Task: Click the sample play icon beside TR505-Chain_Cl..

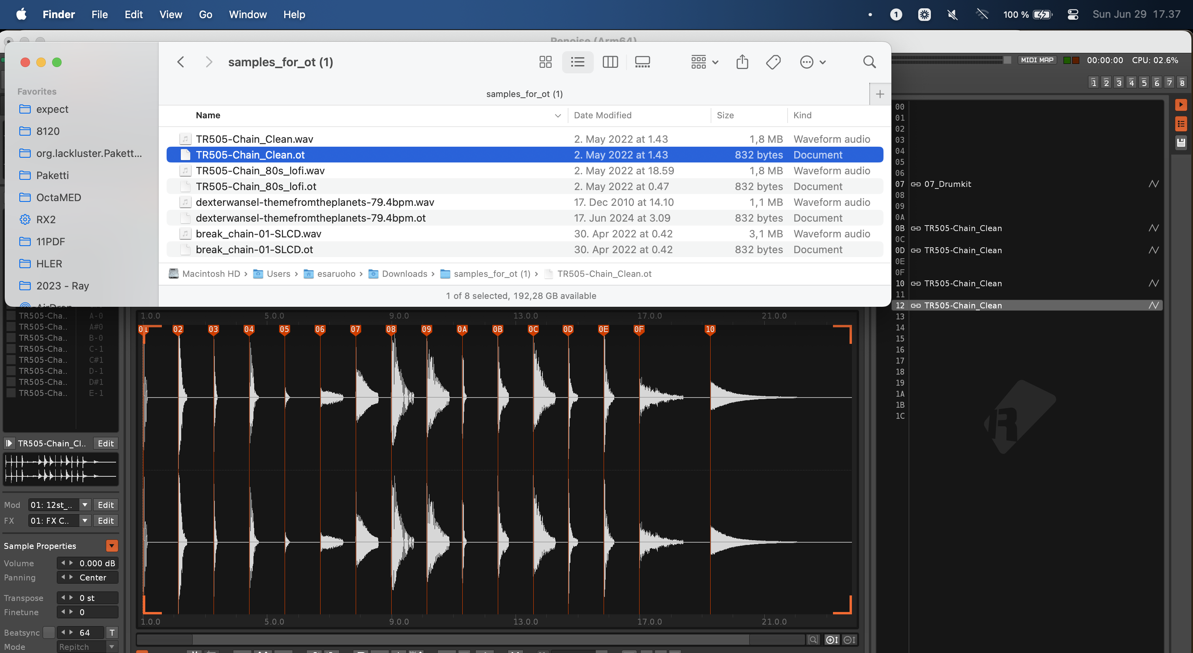Action: [9, 443]
